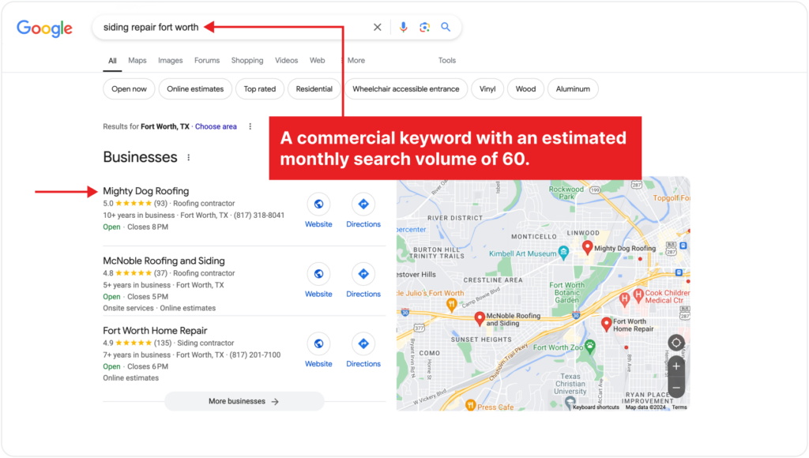
Task: Toggle the Residential filter chip
Action: [x=314, y=88]
